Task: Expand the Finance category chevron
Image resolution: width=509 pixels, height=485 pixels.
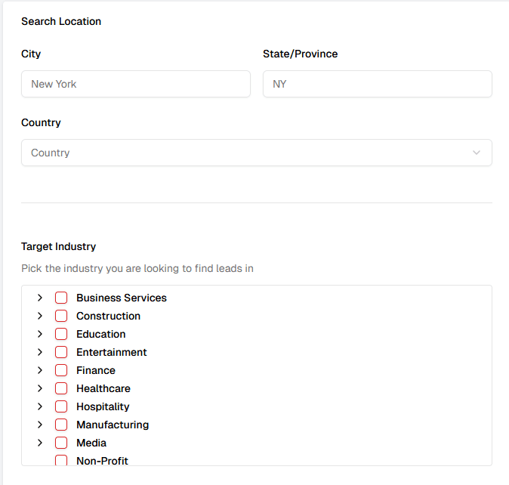Action: click(x=40, y=370)
